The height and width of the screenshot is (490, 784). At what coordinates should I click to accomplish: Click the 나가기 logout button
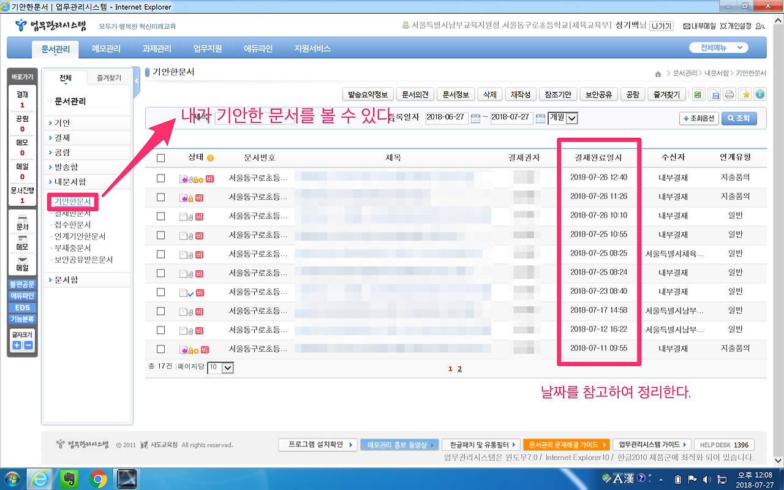pos(661,26)
